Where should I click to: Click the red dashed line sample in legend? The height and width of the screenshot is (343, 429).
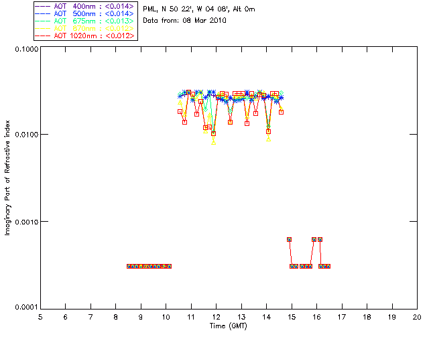click(43, 36)
